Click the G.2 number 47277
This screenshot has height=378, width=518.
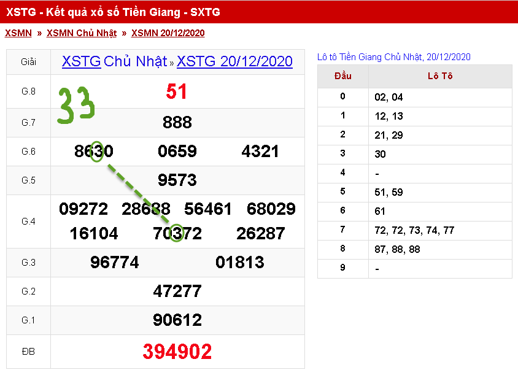(177, 291)
